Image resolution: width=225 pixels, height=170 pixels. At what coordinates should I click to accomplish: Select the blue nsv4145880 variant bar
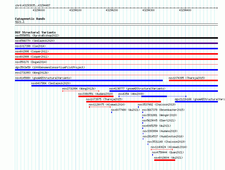(89, 80)
